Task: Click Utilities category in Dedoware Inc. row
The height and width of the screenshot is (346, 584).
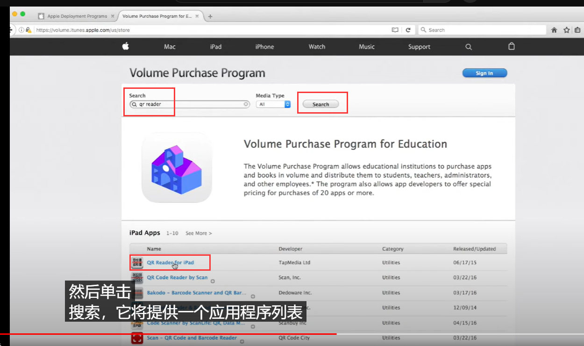Action: click(x=391, y=293)
